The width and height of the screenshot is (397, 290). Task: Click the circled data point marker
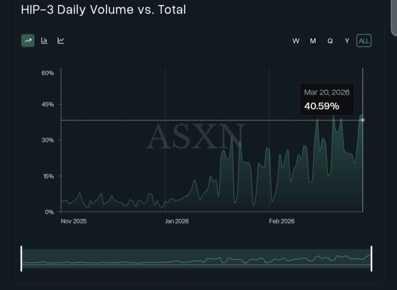pos(362,119)
